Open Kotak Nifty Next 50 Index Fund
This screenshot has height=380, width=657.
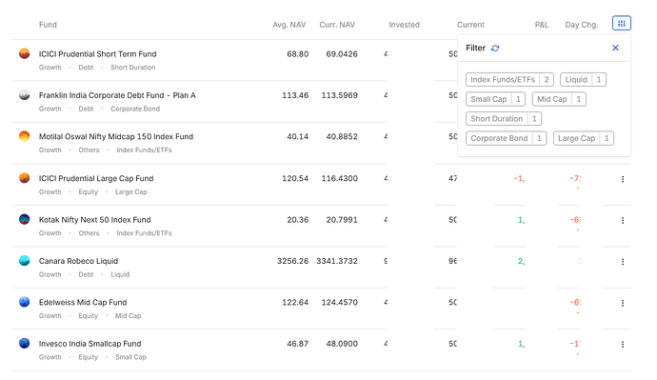pyautogui.click(x=94, y=220)
